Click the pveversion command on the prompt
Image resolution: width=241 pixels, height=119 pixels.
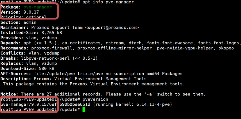(91, 99)
